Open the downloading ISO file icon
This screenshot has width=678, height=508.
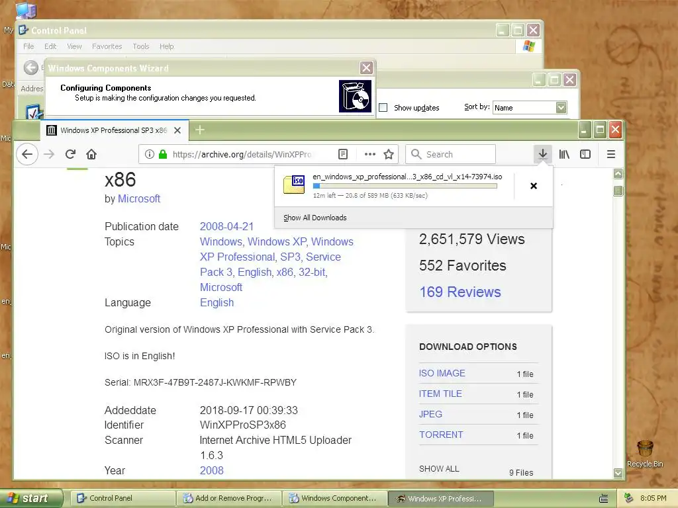coord(295,185)
